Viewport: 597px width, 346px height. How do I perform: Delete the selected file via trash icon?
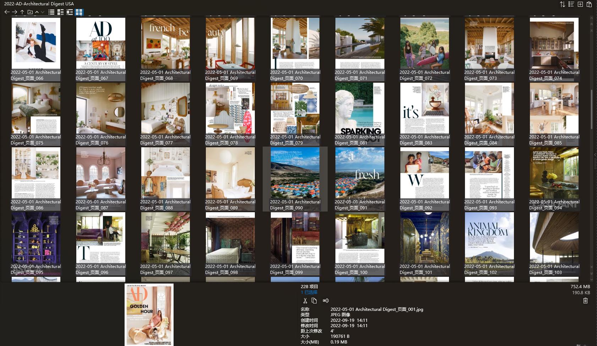click(x=586, y=301)
